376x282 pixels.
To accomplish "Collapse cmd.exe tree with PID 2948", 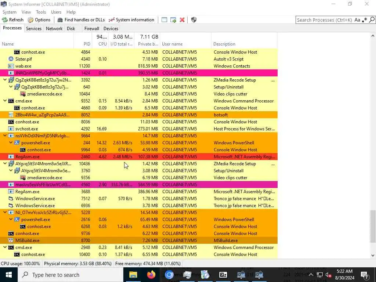I will coord(5,247).
